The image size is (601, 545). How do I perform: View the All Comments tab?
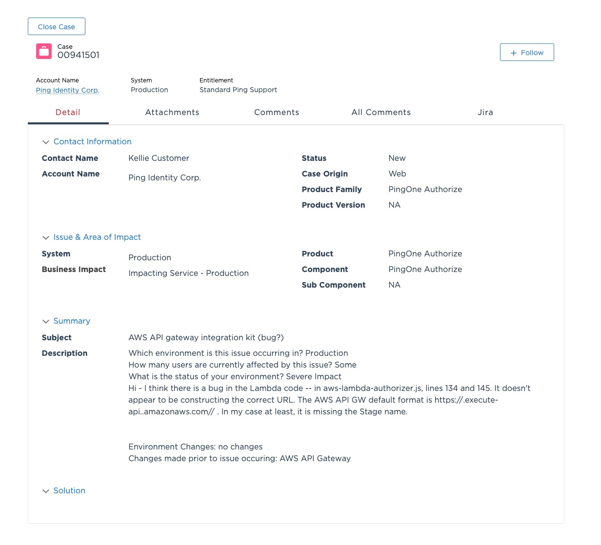(381, 112)
